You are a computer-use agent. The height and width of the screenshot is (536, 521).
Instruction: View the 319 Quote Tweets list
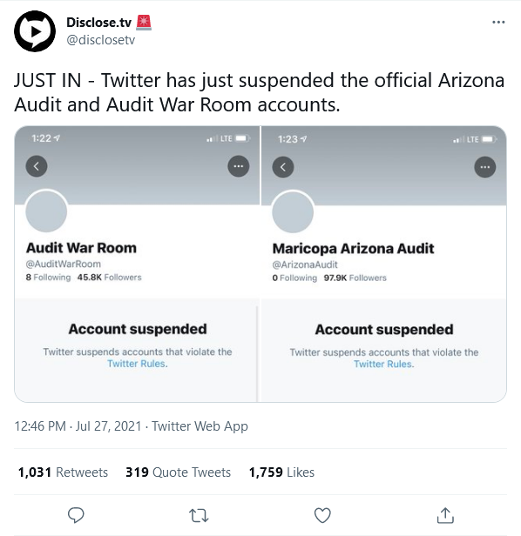178,472
